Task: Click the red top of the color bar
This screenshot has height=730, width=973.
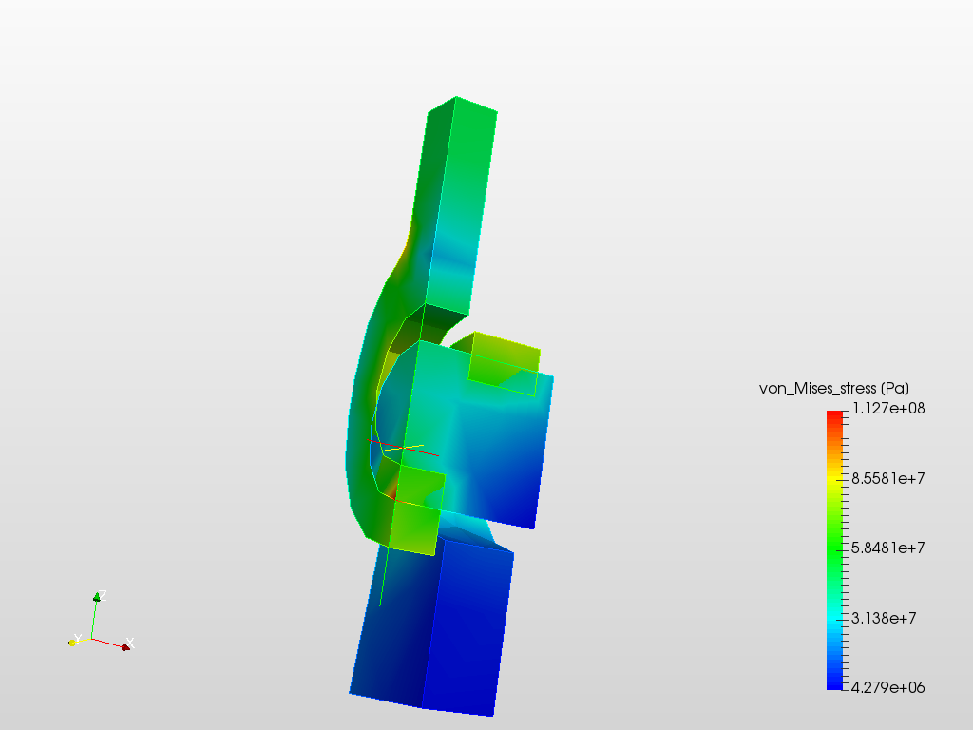Action: pos(834,416)
